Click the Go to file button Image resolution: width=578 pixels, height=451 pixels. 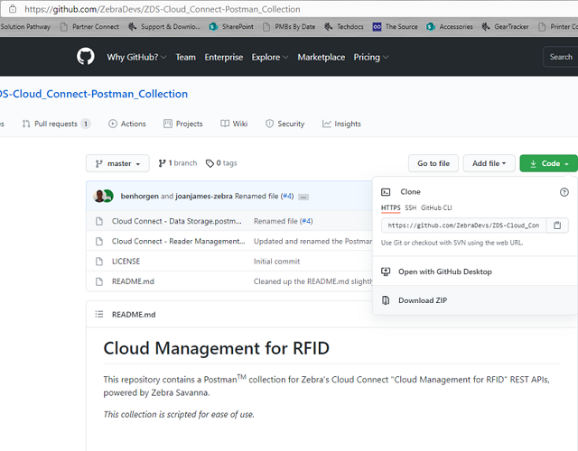pos(433,163)
